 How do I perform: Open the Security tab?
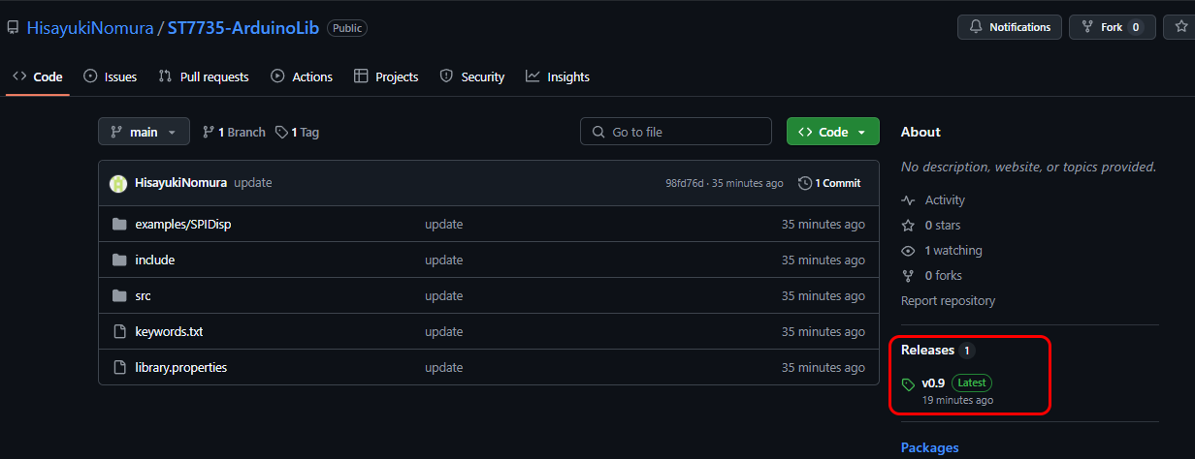[x=472, y=76]
